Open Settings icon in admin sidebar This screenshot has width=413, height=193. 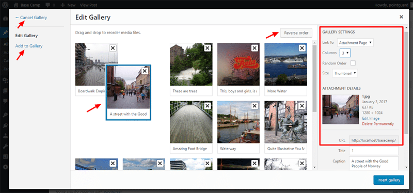pyautogui.click(x=5, y=157)
